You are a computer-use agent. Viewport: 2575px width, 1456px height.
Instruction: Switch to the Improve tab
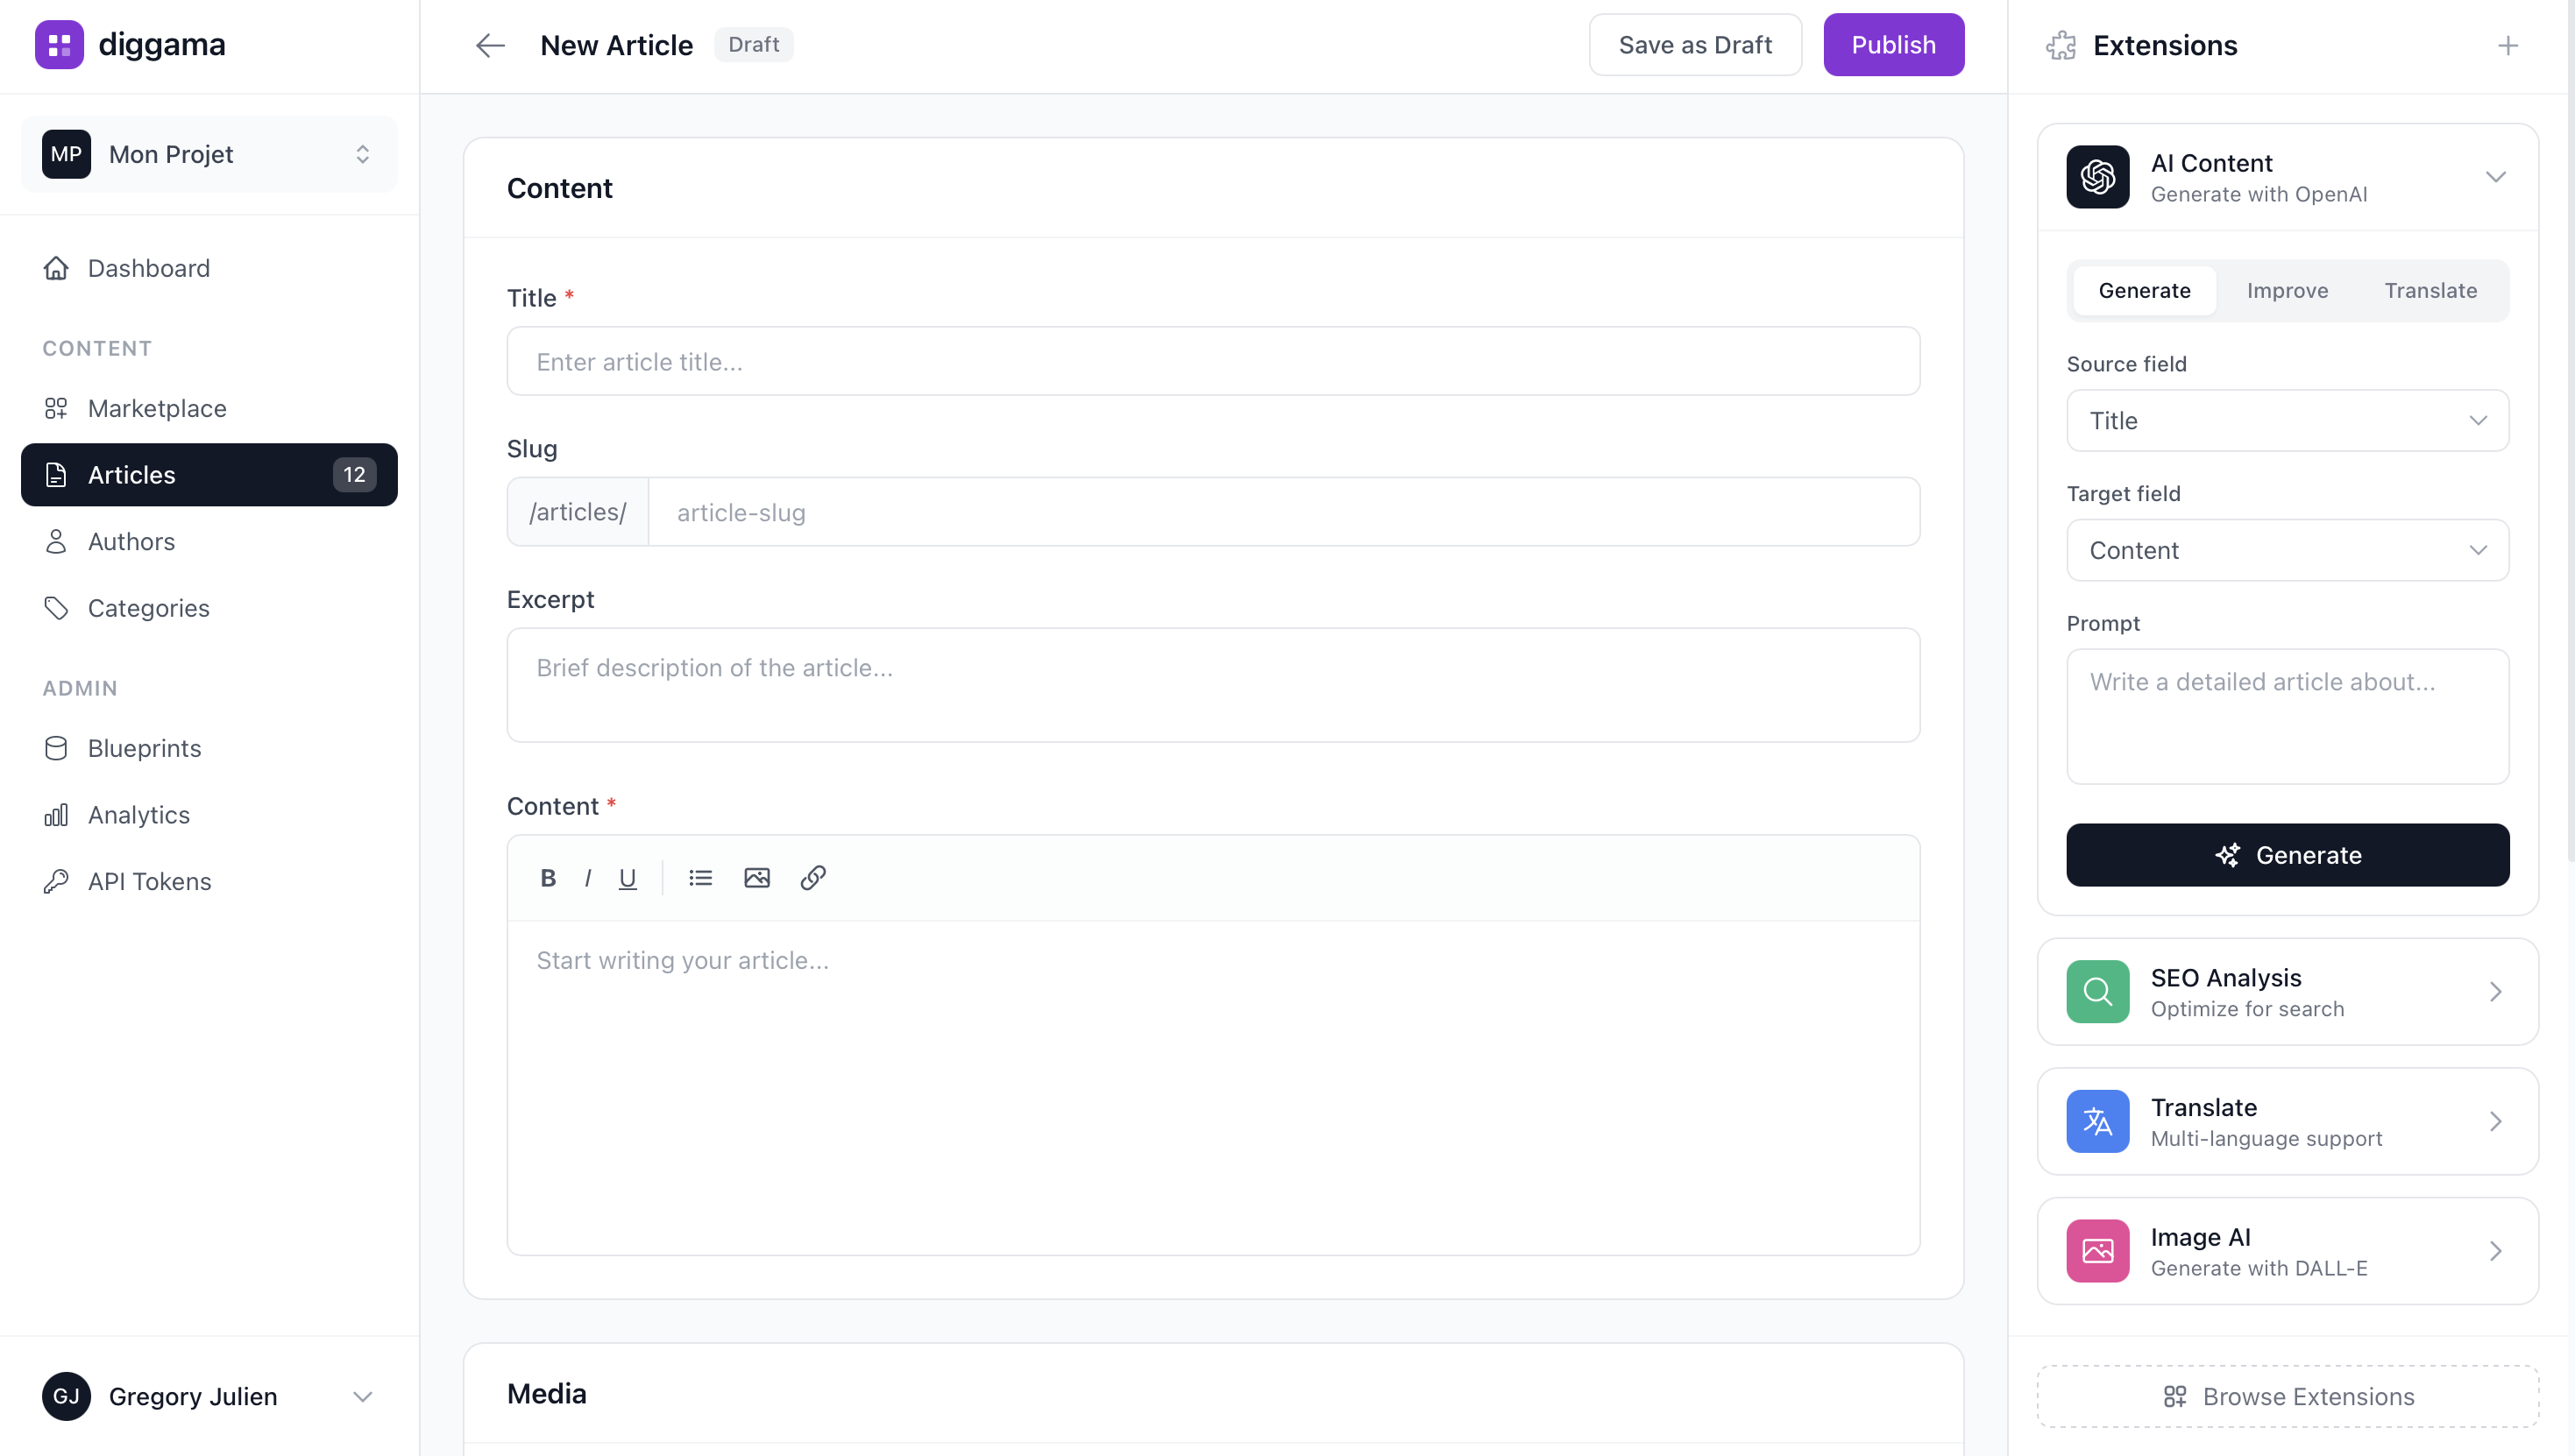coord(2288,290)
